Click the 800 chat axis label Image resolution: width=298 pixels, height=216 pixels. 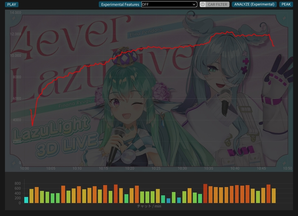point(18,183)
